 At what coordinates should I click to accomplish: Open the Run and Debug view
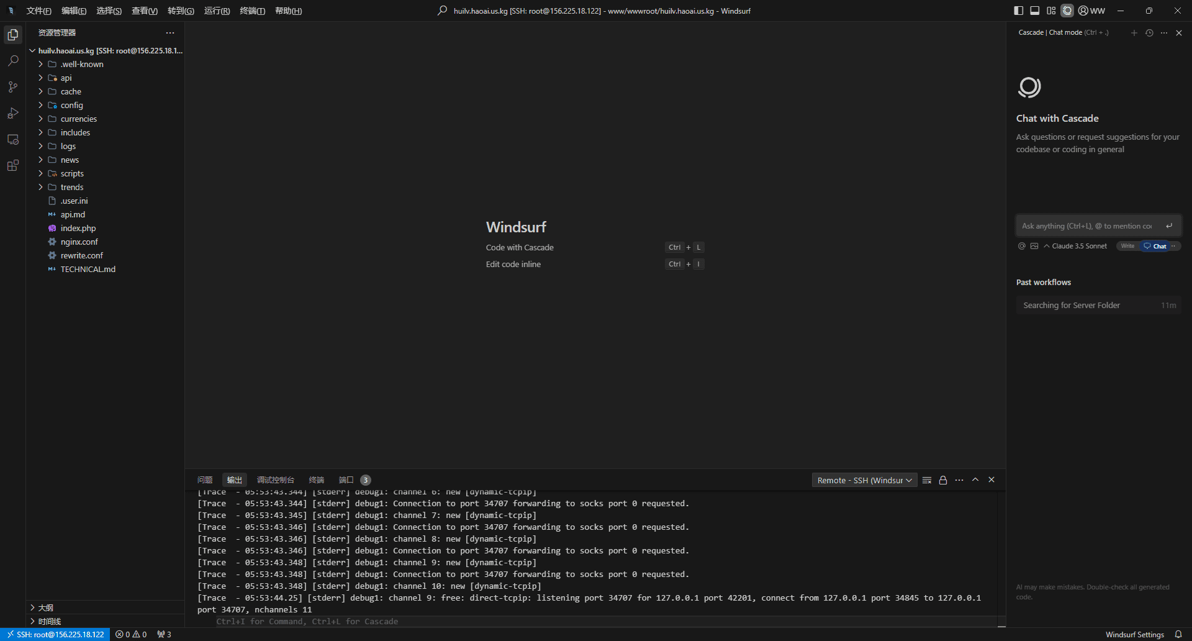13,113
